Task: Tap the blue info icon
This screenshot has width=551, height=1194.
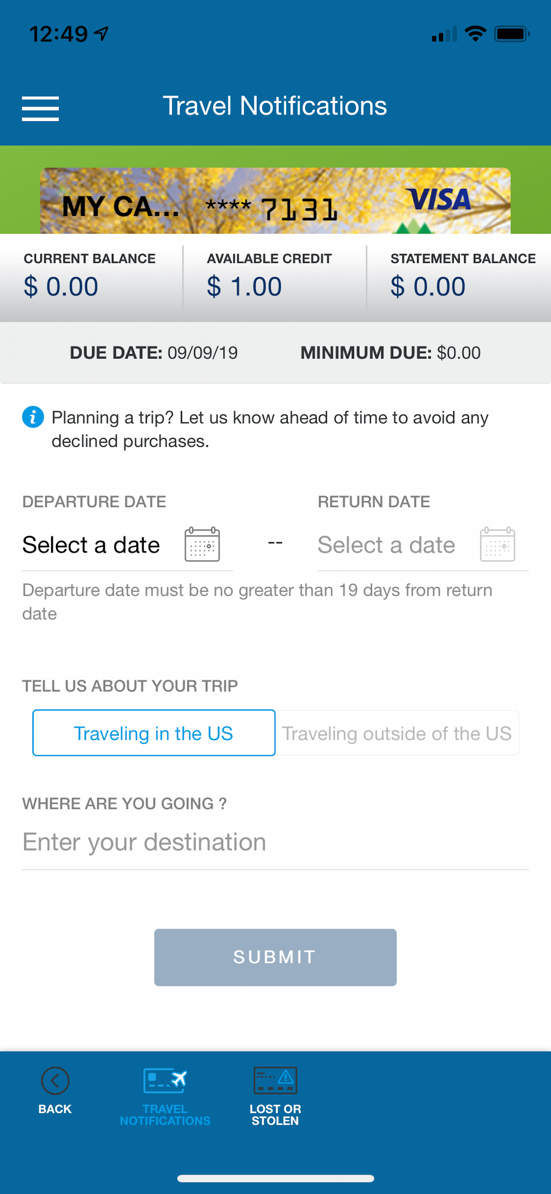Action: 33,417
